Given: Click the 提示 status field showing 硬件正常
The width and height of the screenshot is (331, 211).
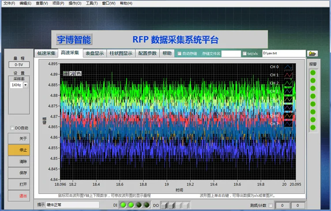Looking at the screenshot, I should 73,205.
